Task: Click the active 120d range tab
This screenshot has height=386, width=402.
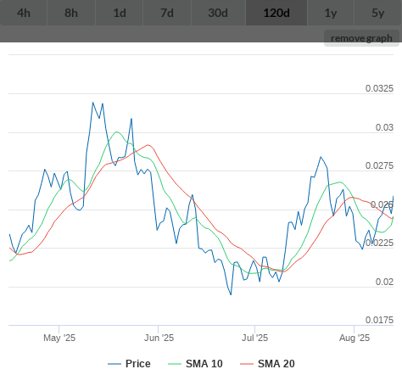Action: [x=276, y=13]
